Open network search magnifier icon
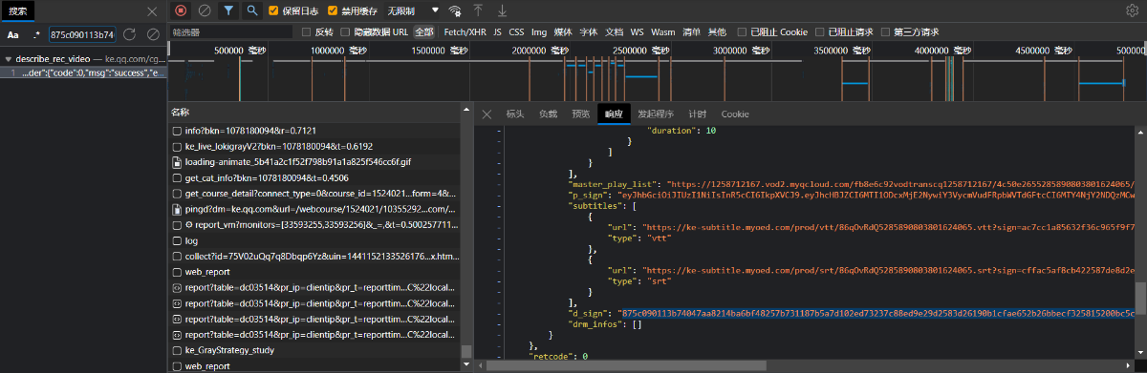The width and height of the screenshot is (1147, 373). point(251,10)
